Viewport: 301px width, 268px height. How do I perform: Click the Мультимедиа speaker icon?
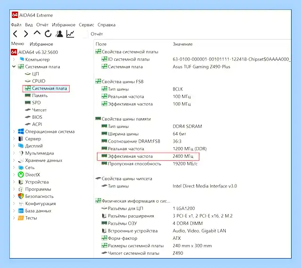coord(21,153)
